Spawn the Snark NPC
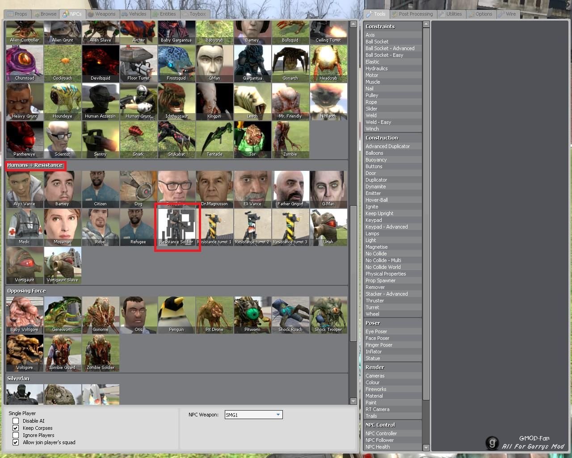This screenshot has height=458, width=572. pyautogui.click(x=139, y=140)
